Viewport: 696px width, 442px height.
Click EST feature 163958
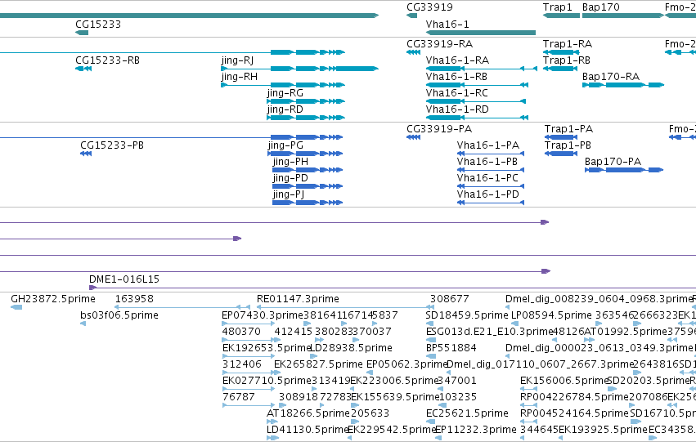coord(134,299)
